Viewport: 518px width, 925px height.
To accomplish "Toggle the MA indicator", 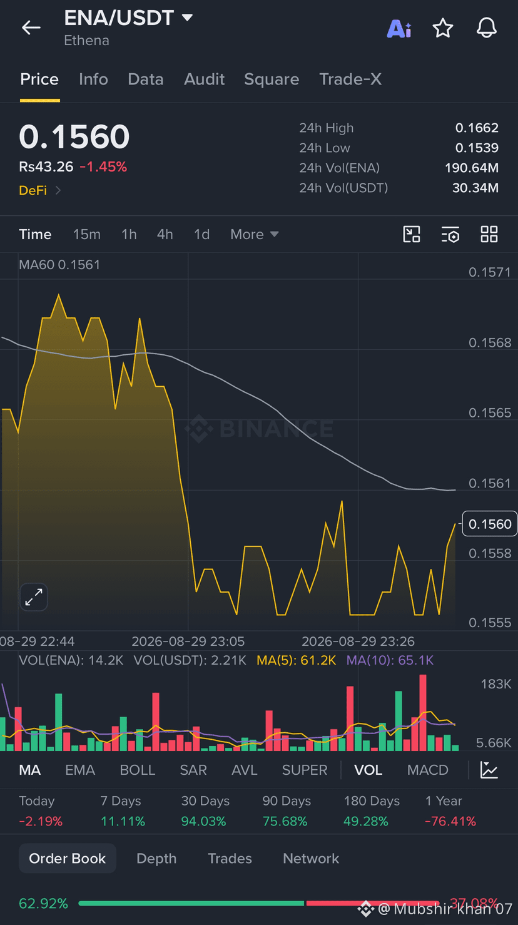I will pos(30,770).
